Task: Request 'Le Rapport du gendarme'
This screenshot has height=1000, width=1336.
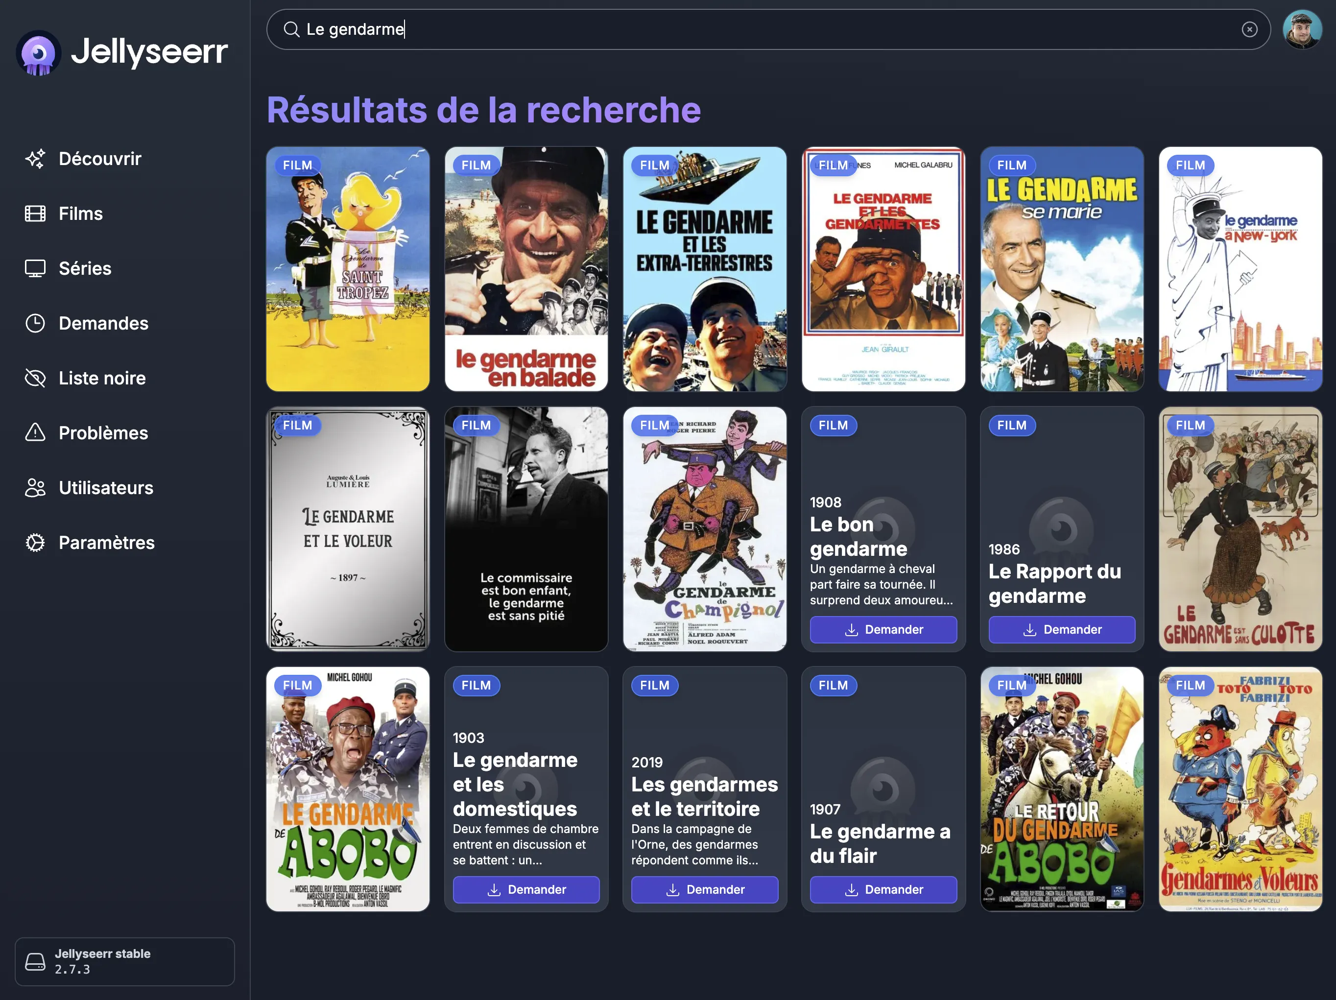Action: pos(1061,629)
